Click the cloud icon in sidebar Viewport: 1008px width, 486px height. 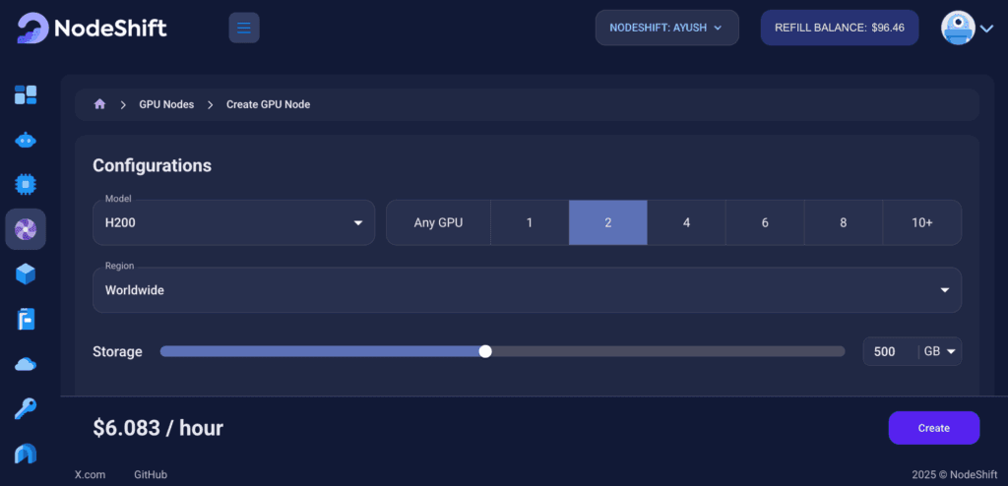point(26,364)
